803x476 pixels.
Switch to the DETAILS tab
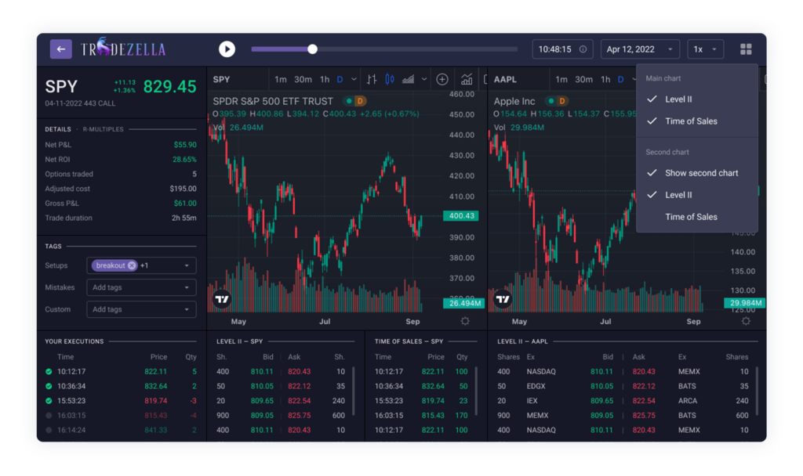(58, 129)
